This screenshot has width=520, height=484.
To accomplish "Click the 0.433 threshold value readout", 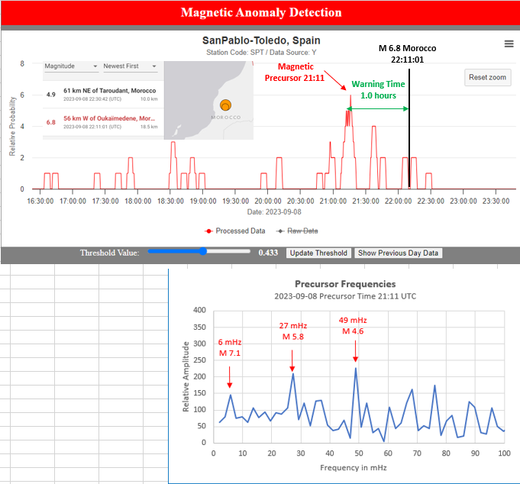I will point(268,253).
